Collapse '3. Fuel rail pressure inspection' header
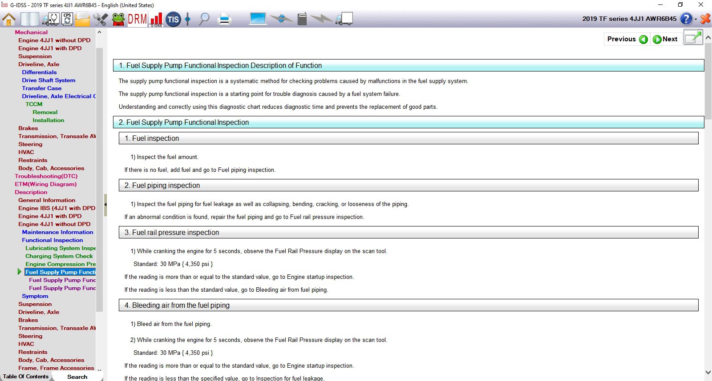Viewport: 712px width, 381px height. (x=409, y=233)
